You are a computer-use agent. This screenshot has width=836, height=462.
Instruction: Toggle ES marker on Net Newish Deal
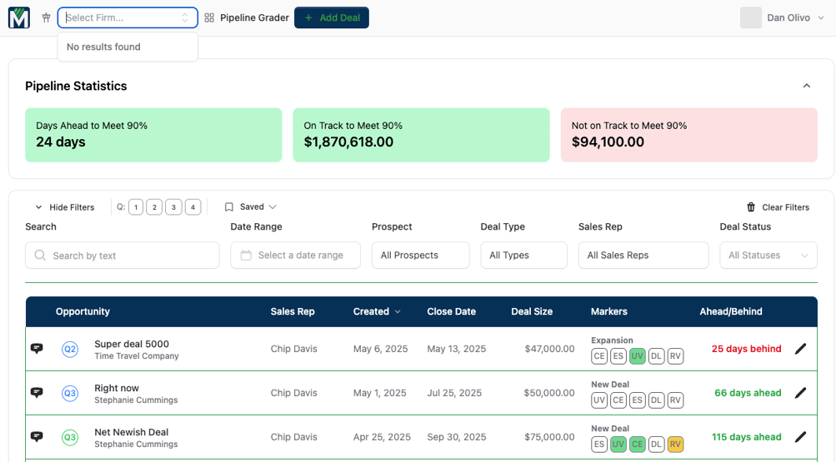[x=599, y=445]
